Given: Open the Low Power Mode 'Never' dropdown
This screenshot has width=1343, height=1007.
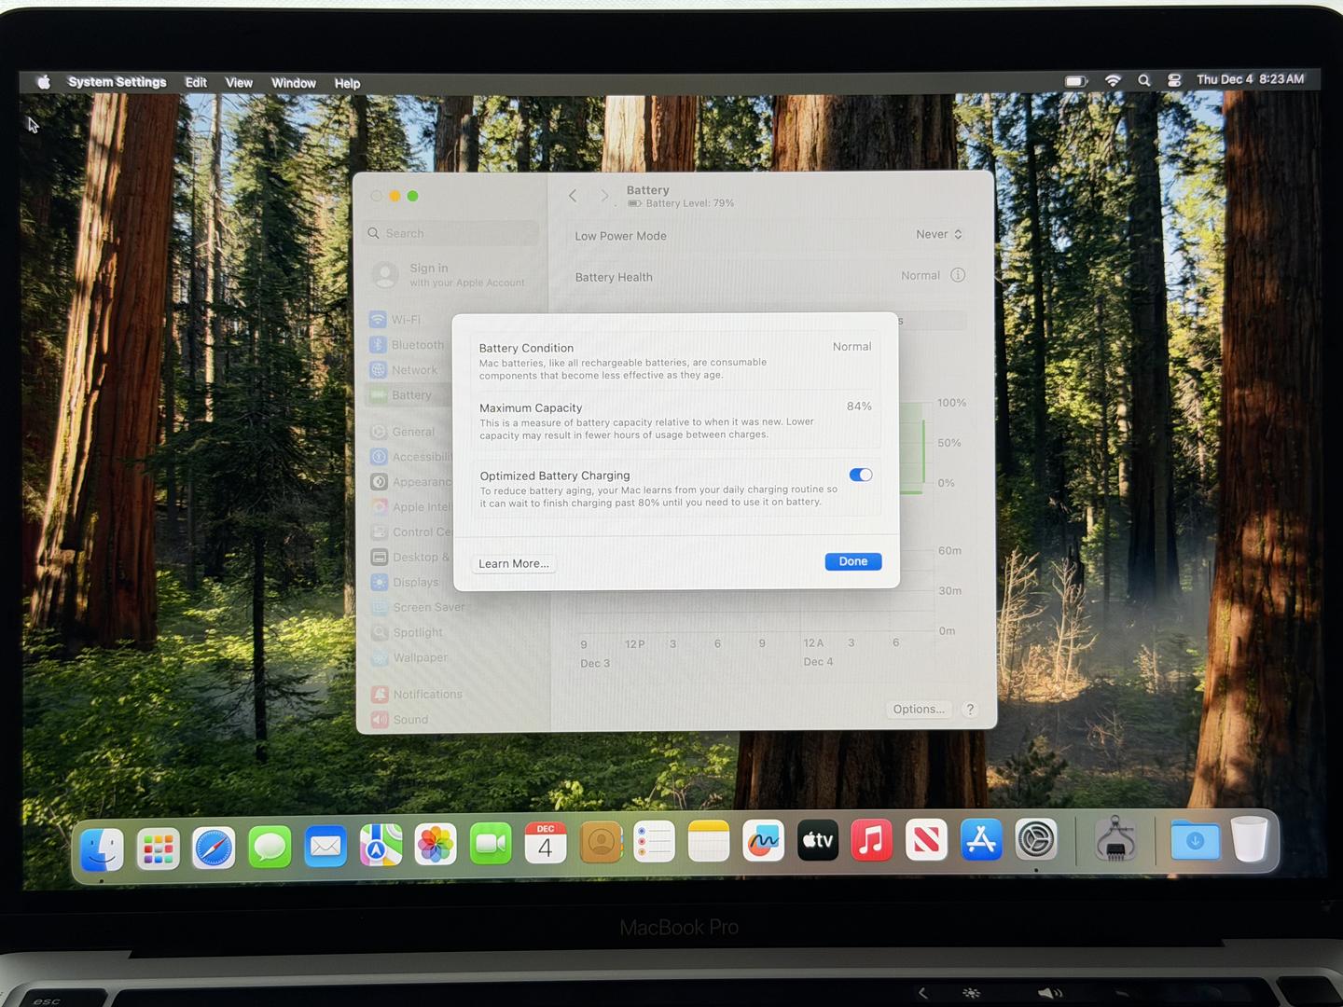Looking at the screenshot, I should [939, 235].
